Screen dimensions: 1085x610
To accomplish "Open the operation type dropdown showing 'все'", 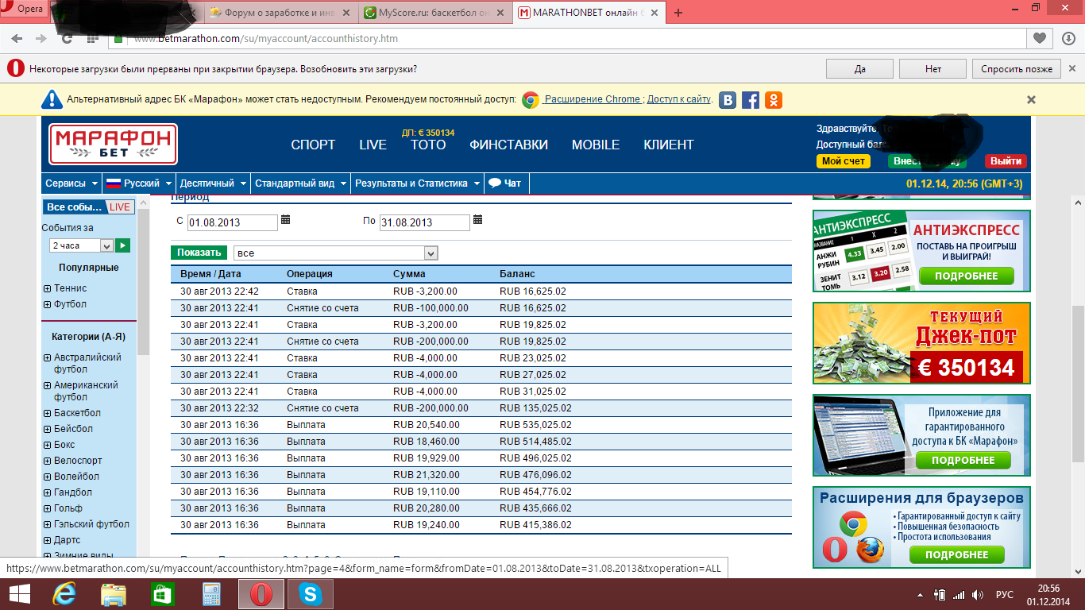I will tap(336, 253).
